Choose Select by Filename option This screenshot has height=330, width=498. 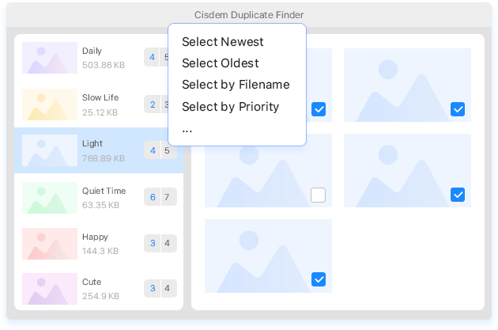click(236, 85)
